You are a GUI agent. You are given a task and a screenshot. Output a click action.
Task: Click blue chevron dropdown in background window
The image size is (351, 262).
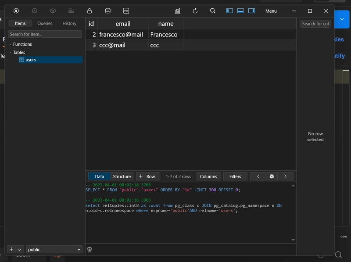pyautogui.click(x=342, y=19)
